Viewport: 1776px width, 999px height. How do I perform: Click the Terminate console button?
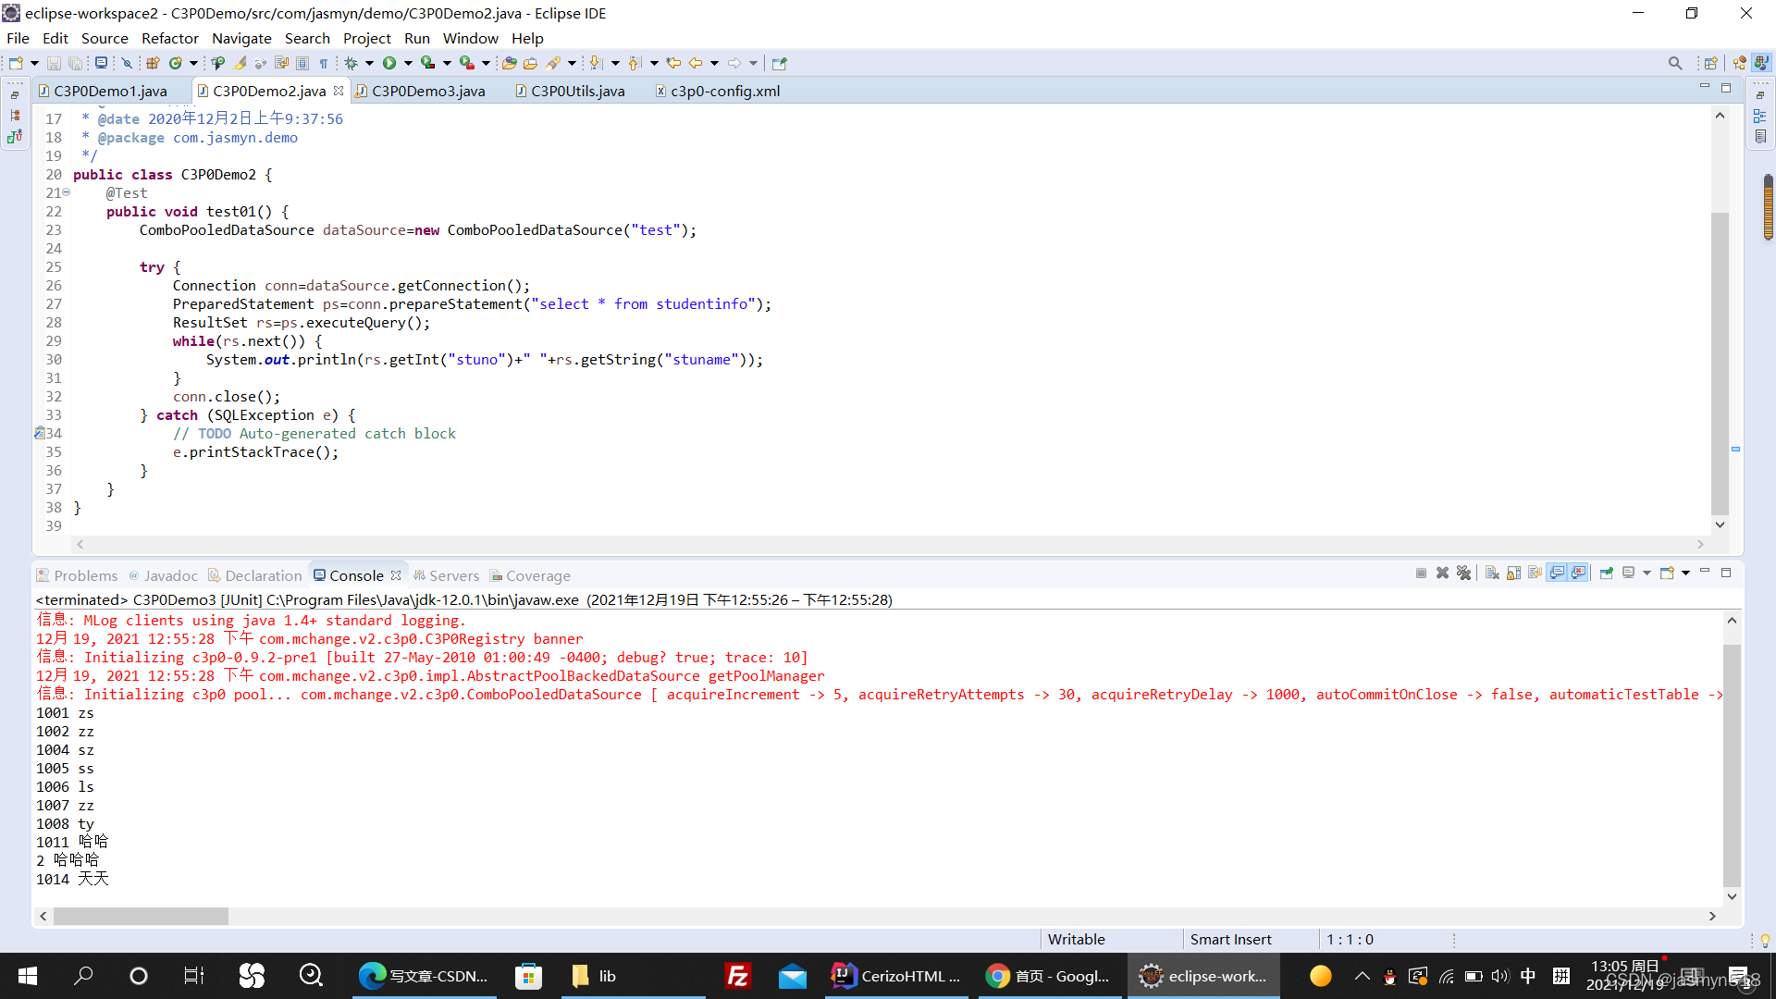coord(1421,573)
